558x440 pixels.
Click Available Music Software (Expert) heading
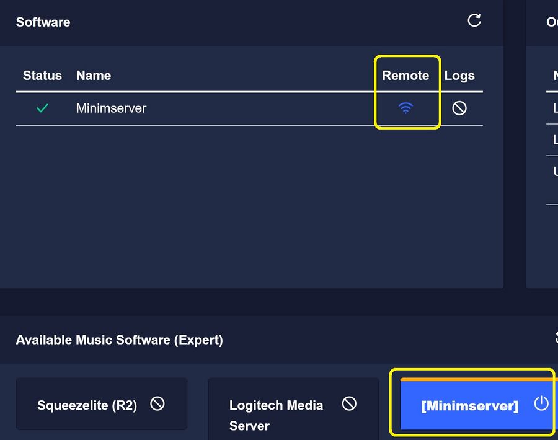[119, 340]
